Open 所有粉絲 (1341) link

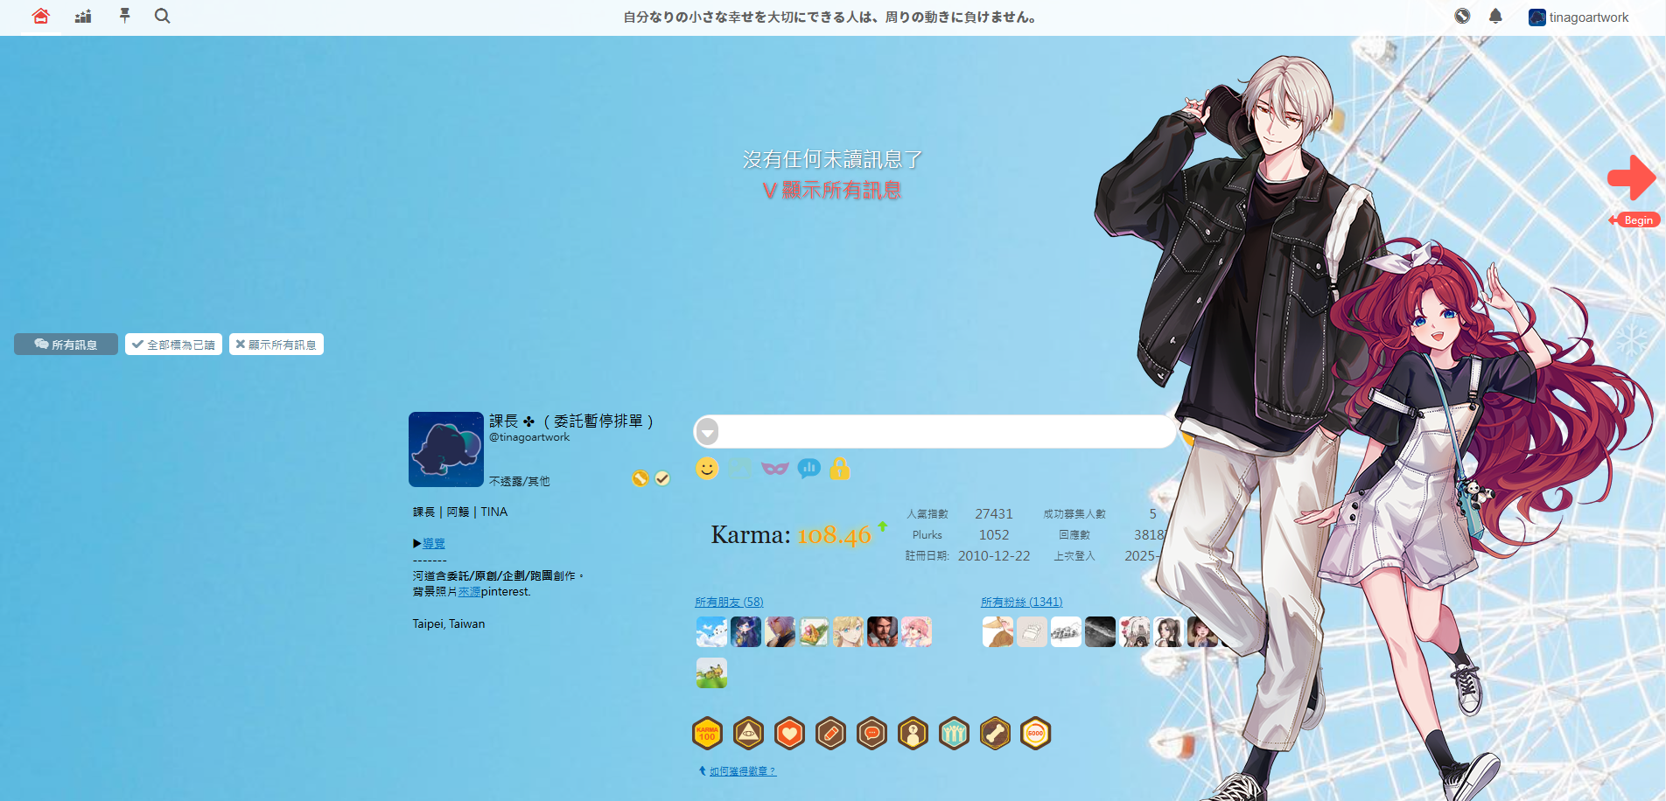[1021, 602]
